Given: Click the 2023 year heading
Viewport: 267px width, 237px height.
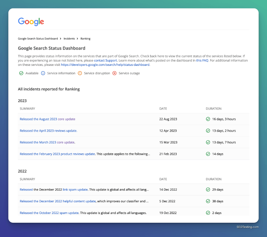Looking at the screenshot, I should 22,101.
